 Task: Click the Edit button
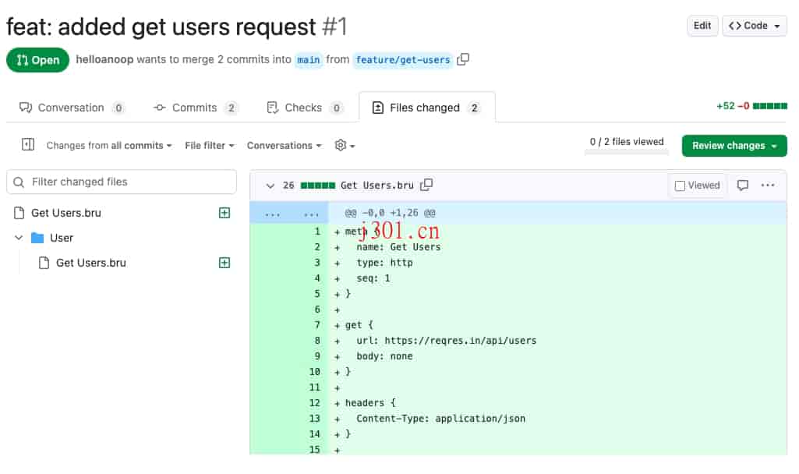click(x=702, y=25)
